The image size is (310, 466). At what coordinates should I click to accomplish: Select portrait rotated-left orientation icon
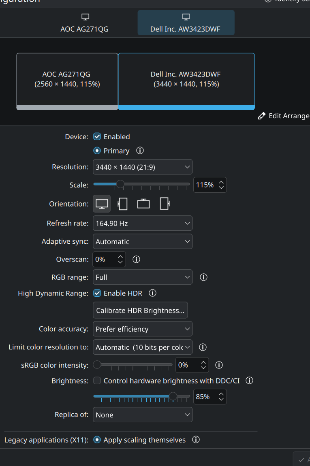coord(122,204)
